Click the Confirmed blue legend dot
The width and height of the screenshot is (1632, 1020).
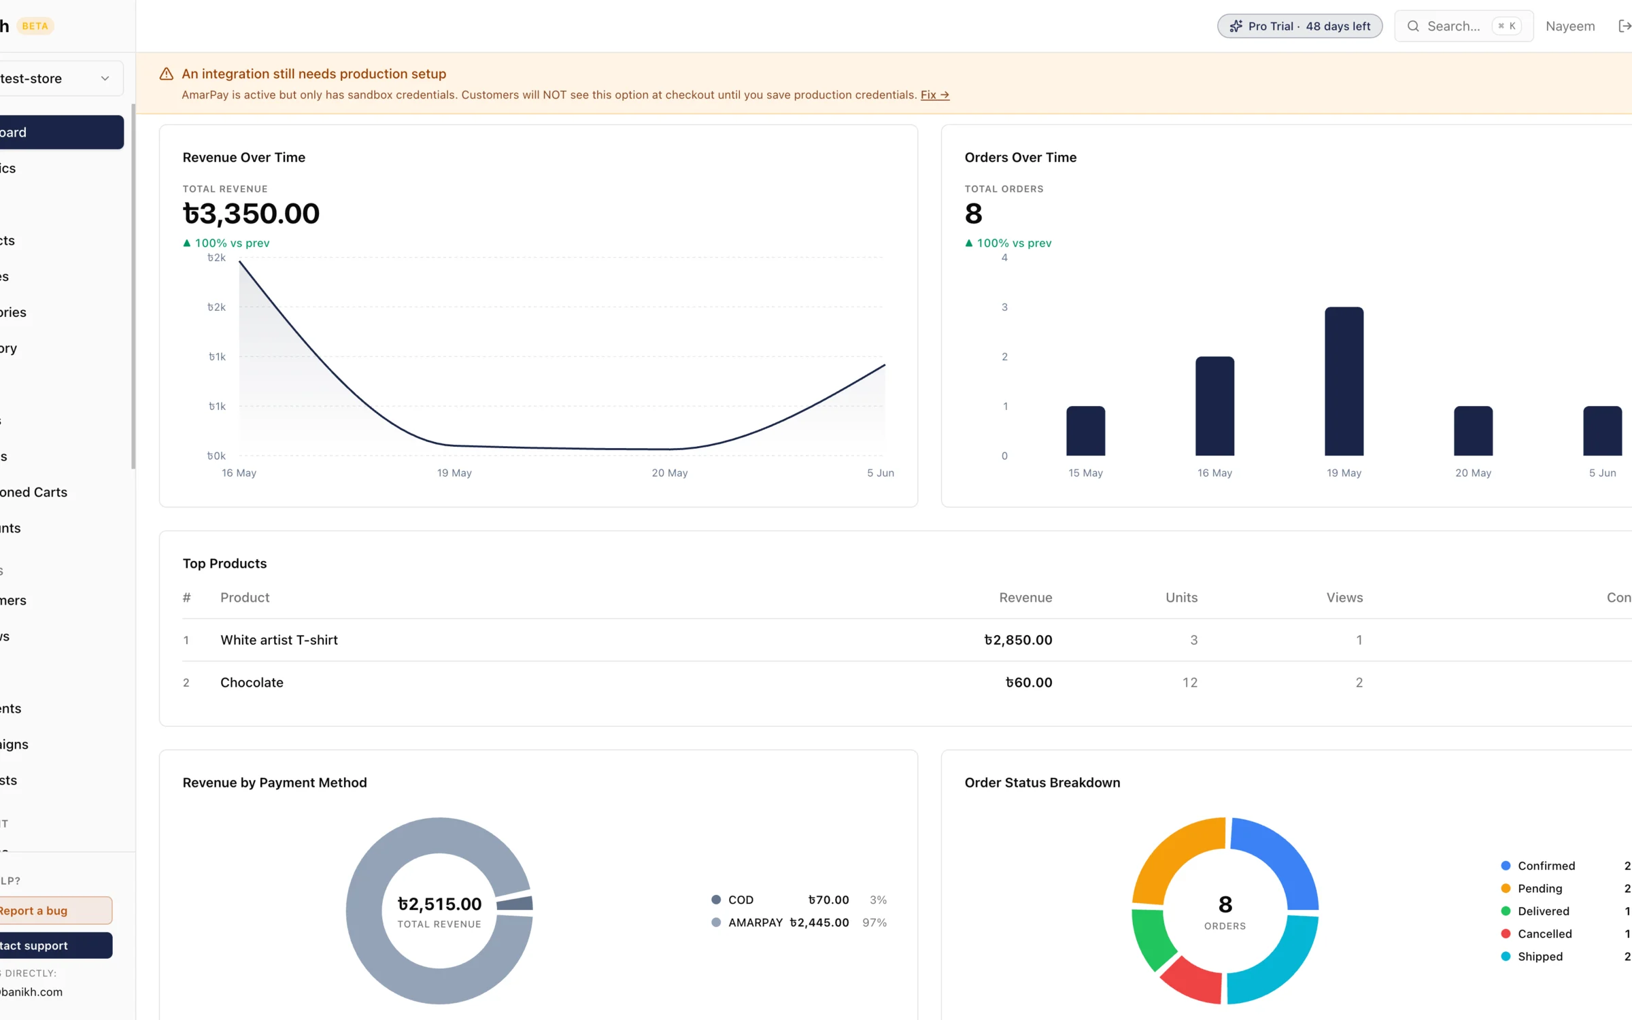click(1506, 865)
